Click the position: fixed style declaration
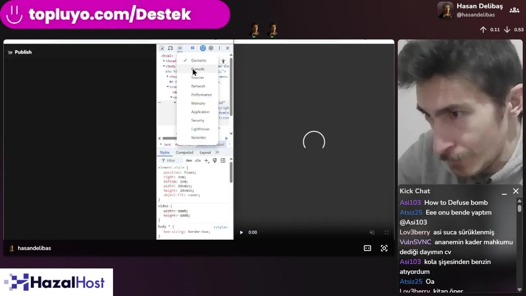 click(x=180, y=173)
